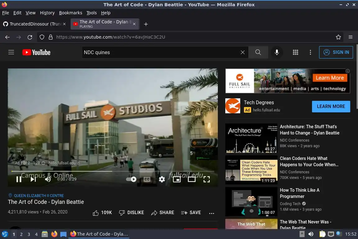This screenshot has width=358, height=239.
Task: Run search with the magnifier button
Action: tap(258, 52)
